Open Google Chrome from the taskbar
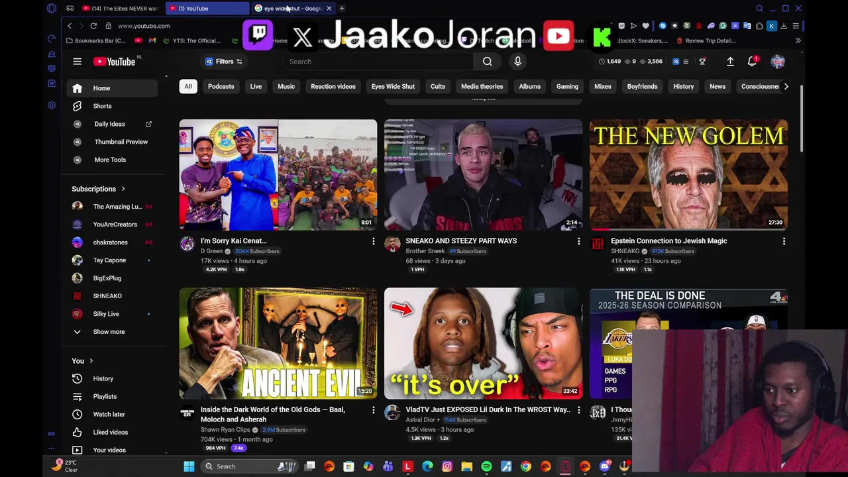848x477 pixels. point(525,466)
